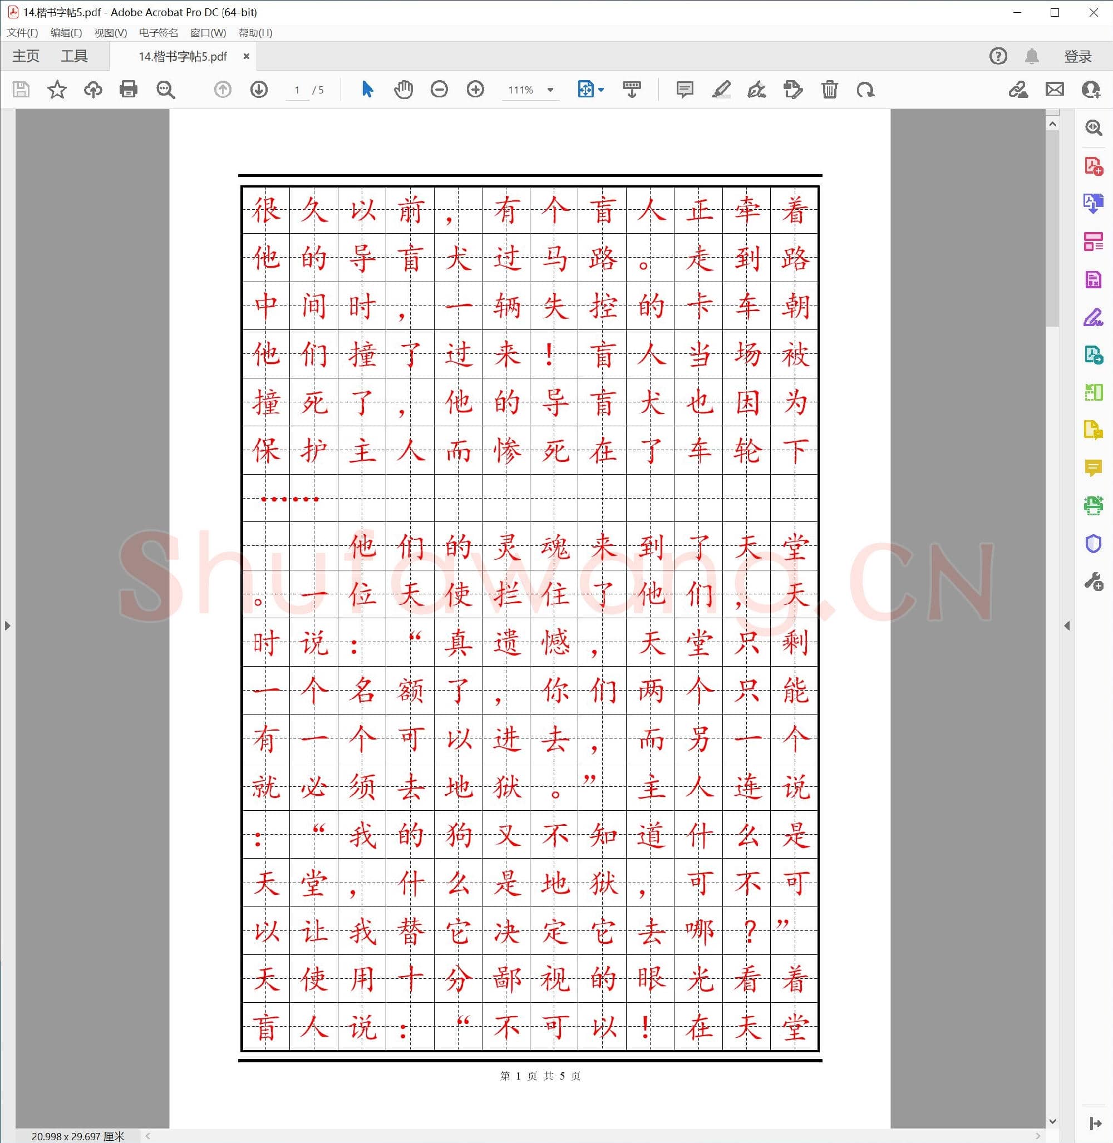The image size is (1113, 1143).
Task: Select the Hand pan tool
Action: click(x=403, y=90)
